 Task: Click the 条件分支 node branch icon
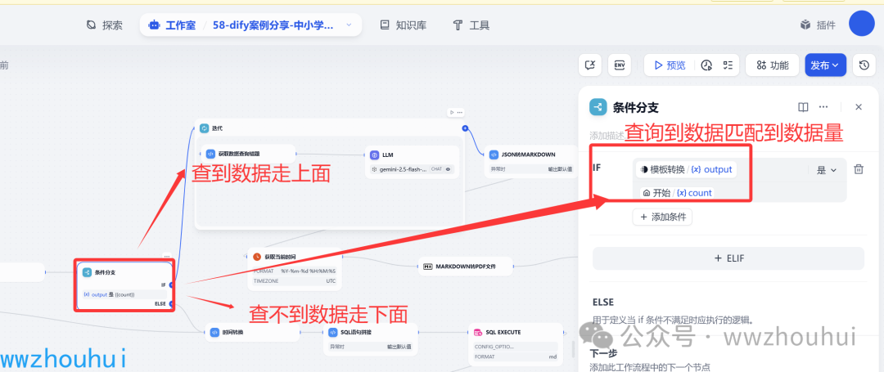click(87, 272)
